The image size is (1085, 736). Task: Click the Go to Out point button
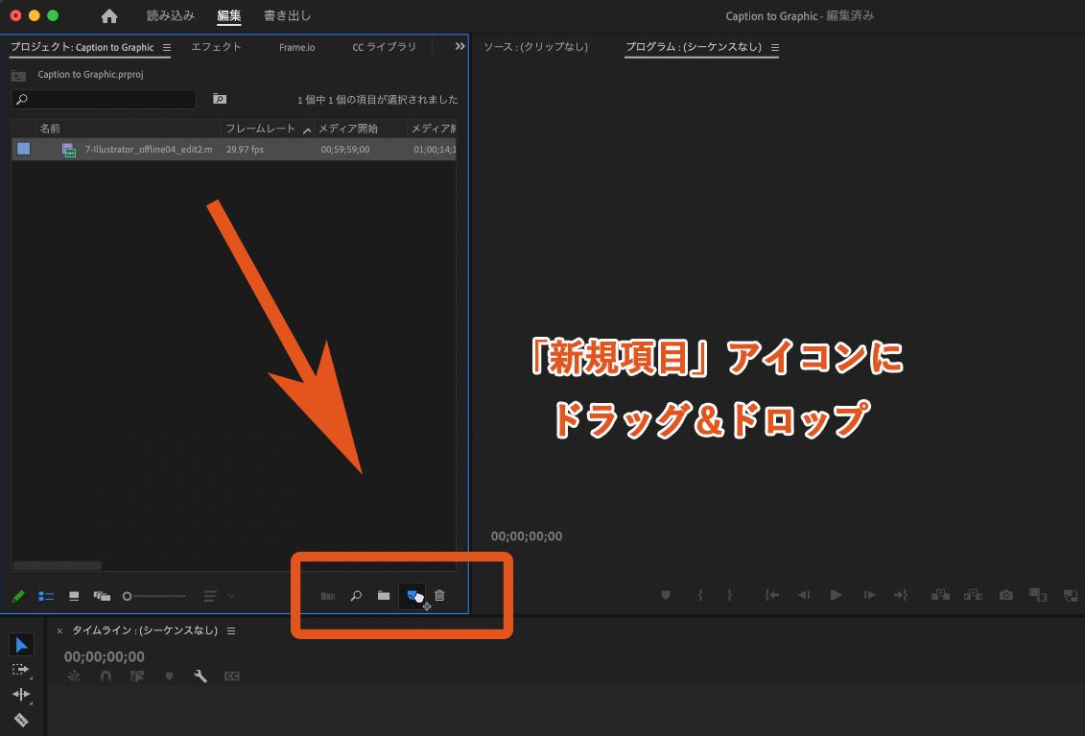coord(900,595)
